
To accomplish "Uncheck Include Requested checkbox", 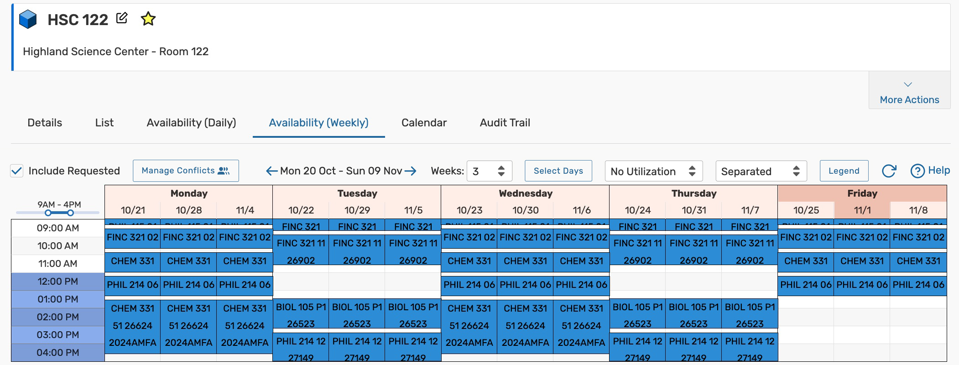I will 17,171.
